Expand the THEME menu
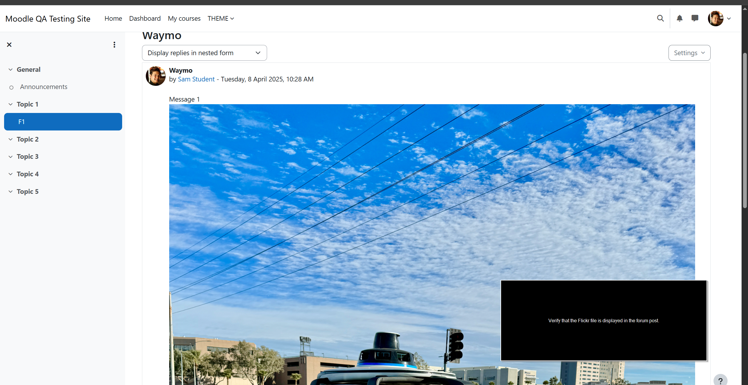Image resolution: width=748 pixels, height=385 pixels. pyautogui.click(x=221, y=18)
